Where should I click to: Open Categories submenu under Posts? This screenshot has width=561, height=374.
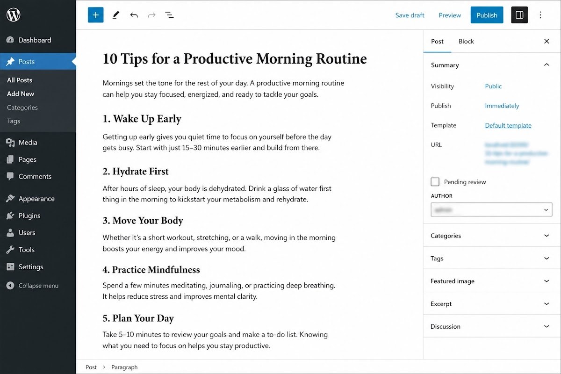point(22,108)
